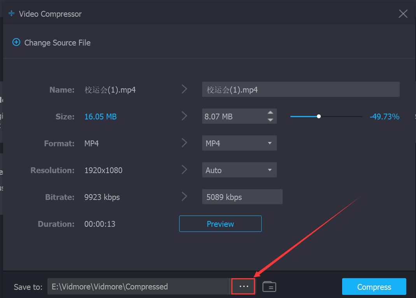Select the 5089 kbps bitrate field
The width and height of the screenshot is (416, 298).
coord(242,197)
